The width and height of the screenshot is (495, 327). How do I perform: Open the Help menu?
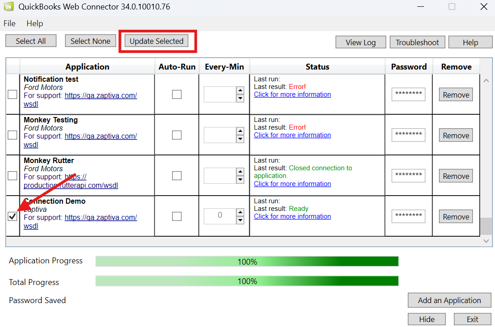coord(35,23)
